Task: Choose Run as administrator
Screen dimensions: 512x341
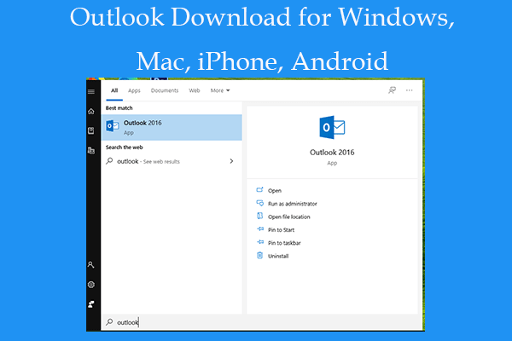Action: (293, 204)
